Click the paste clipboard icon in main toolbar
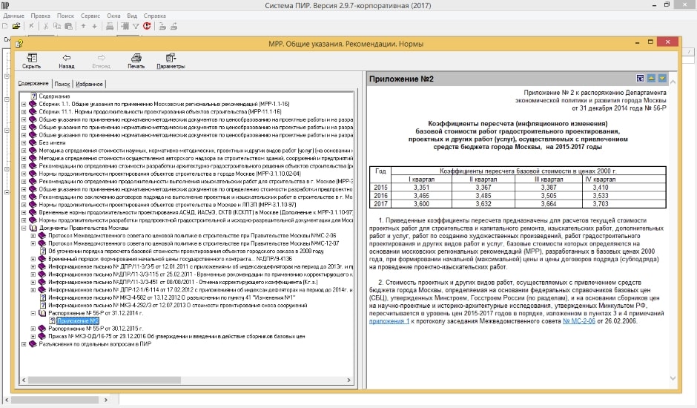Viewport: 697px width, 408px height. (x=68, y=26)
